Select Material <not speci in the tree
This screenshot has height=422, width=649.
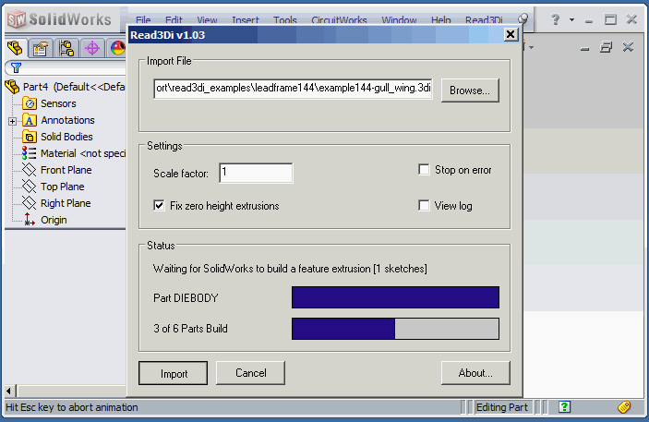tap(83, 153)
